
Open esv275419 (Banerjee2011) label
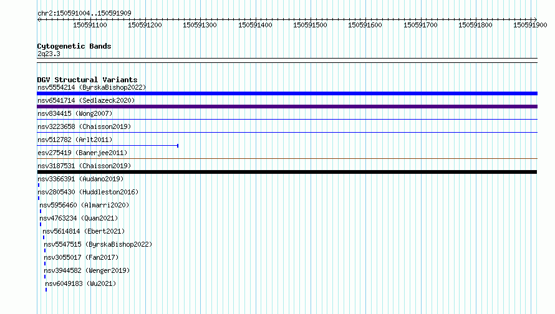(x=82, y=153)
